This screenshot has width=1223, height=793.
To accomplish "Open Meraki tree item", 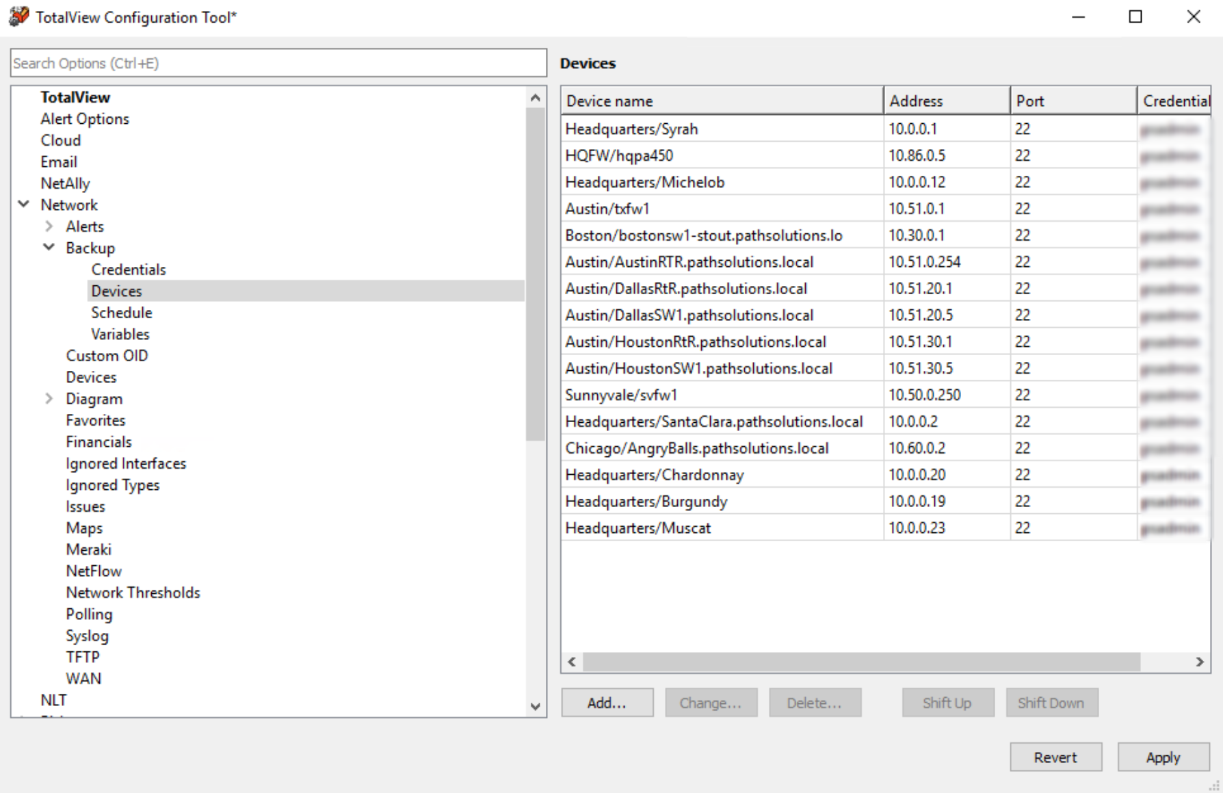I will tap(88, 550).
